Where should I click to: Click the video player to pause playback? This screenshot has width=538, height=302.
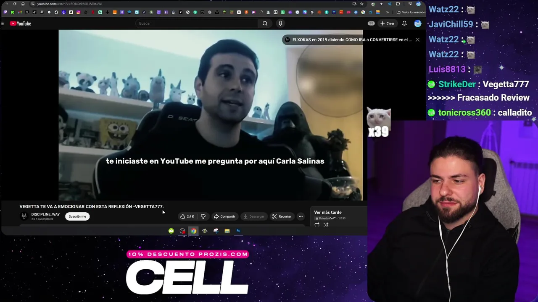[x=211, y=115]
